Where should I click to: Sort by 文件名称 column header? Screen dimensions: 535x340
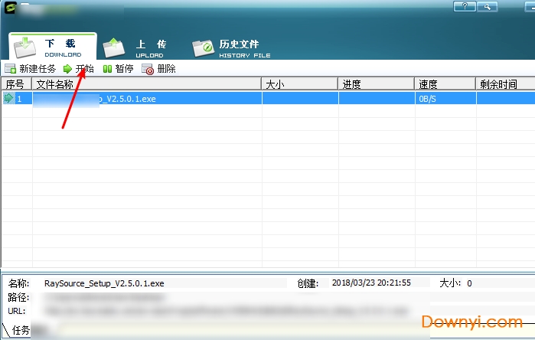pyautogui.click(x=55, y=84)
